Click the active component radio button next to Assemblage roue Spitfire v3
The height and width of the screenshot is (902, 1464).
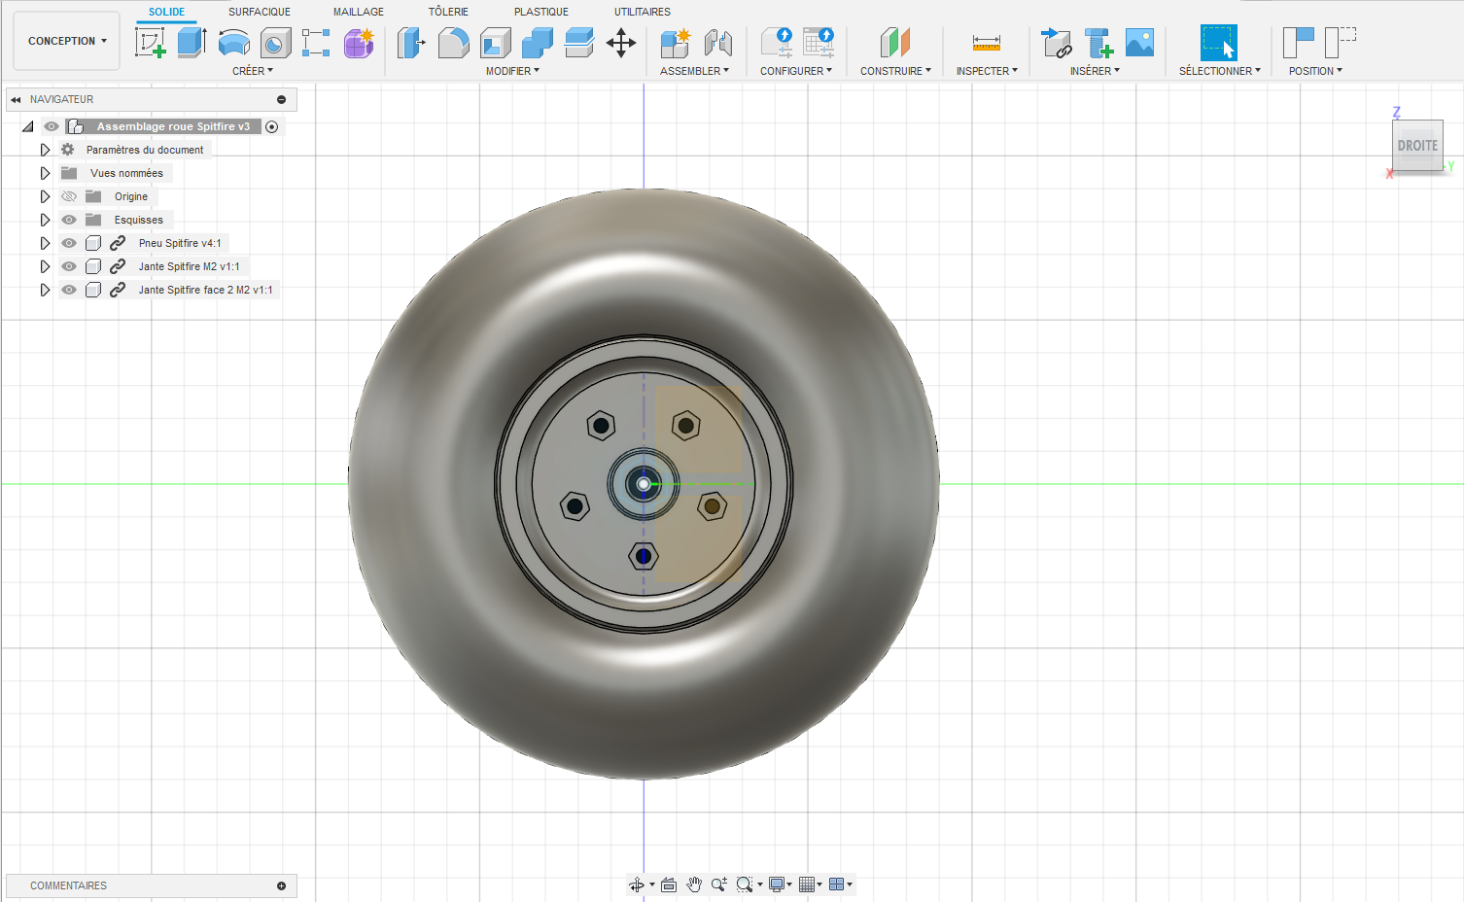click(x=272, y=126)
